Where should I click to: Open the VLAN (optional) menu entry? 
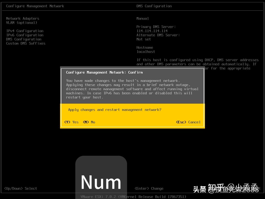(21, 23)
